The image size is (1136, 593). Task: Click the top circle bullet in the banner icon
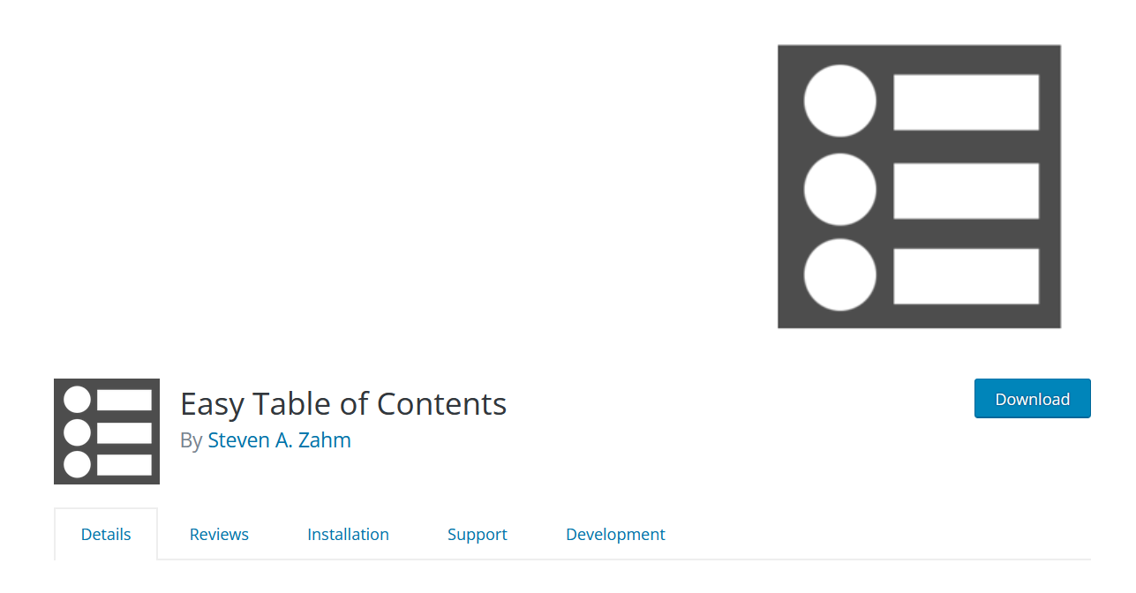[x=839, y=101]
